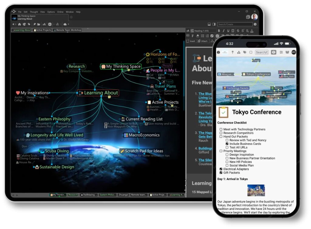Click the folder icon in desktop toolbar
Screen dimensions: 311x229
click(x=39, y=24)
